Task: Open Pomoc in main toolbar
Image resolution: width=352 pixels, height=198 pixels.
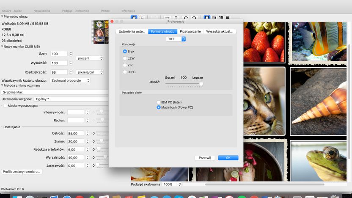Action: 105,11
